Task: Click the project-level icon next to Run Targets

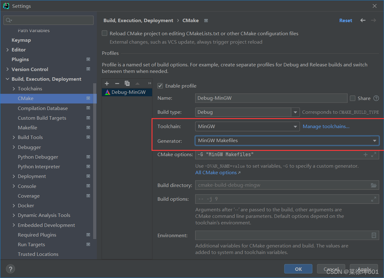Action: pos(88,244)
